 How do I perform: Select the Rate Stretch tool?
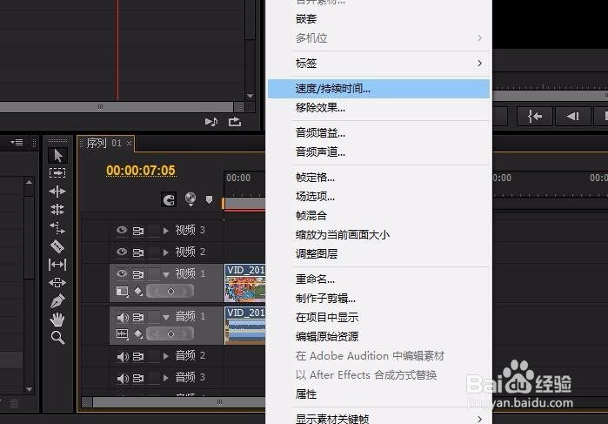point(57,228)
